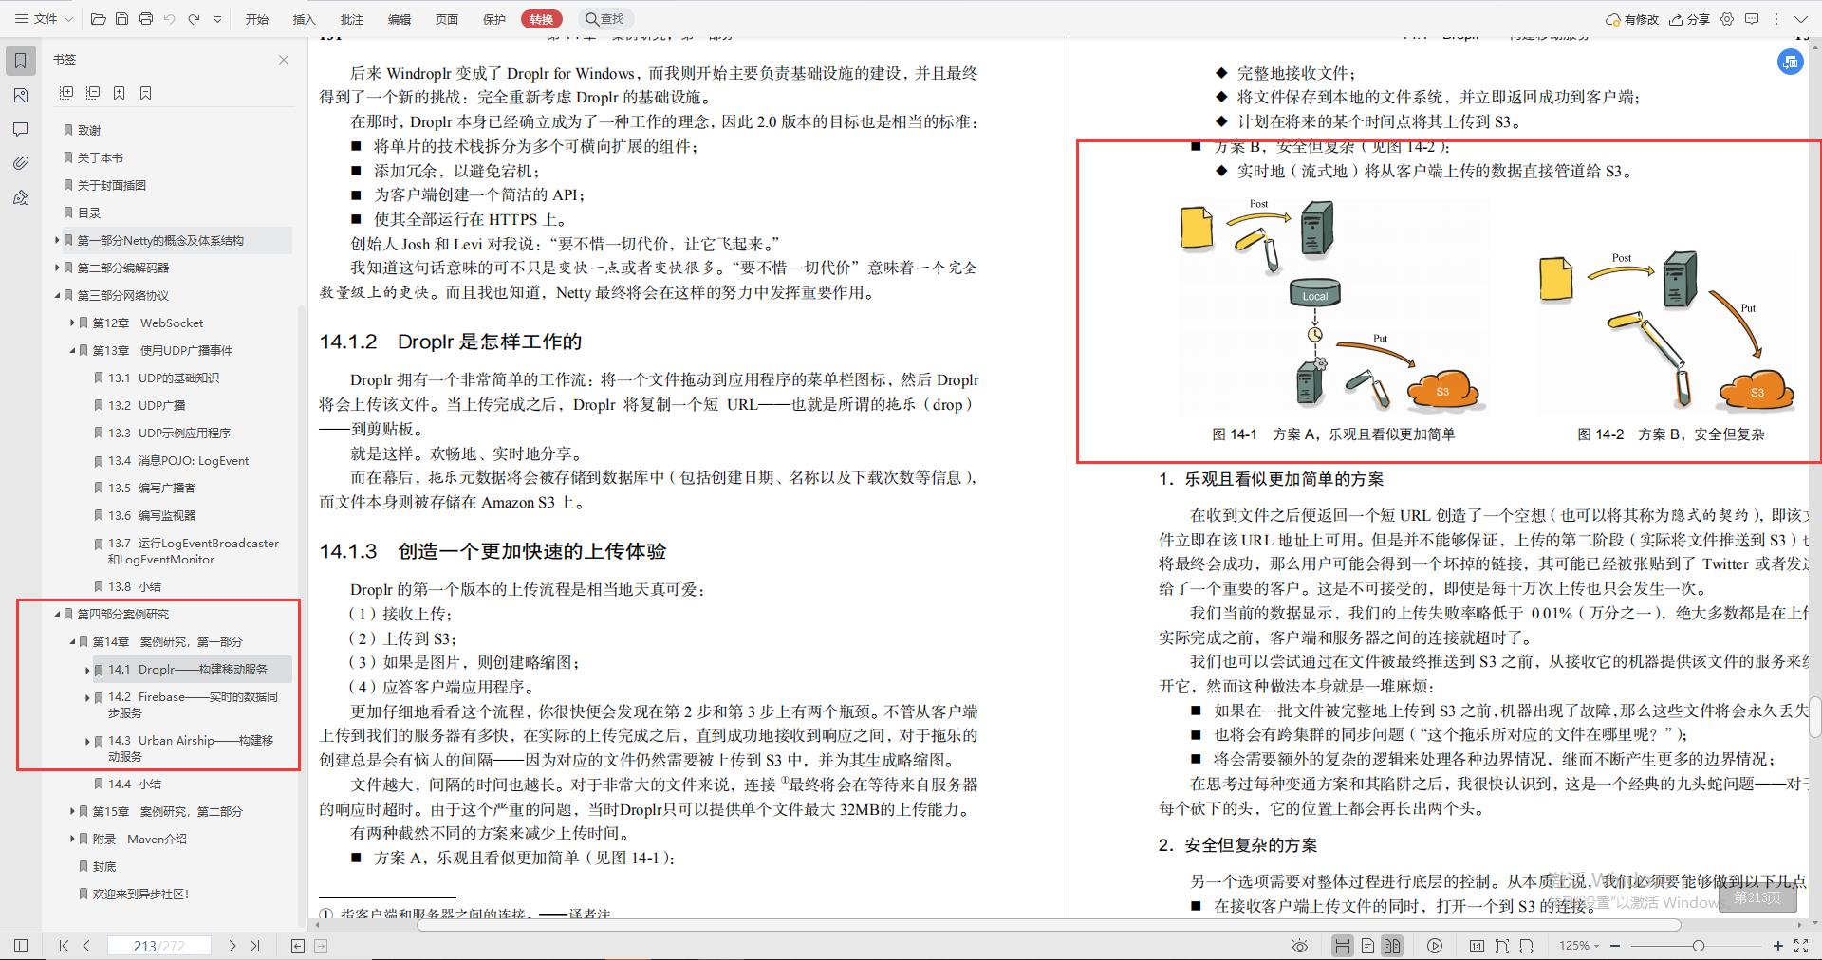This screenshot has height=960, width=1822.
Task: Go to the previous page
Action: pos(86,946)
